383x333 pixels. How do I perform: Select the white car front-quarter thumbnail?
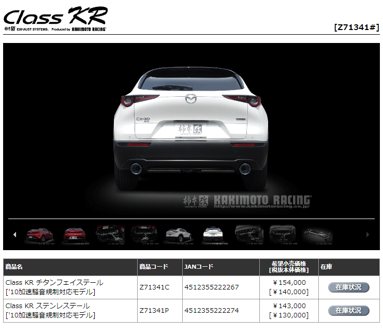pyautogui.click(x=178, y=235)
